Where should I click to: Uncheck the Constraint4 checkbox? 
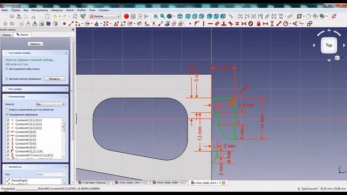click(x=8, y=132)
